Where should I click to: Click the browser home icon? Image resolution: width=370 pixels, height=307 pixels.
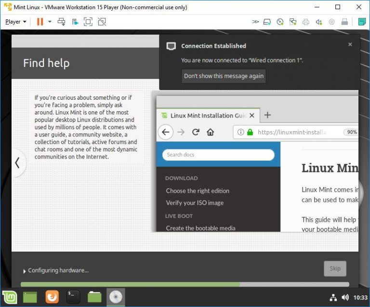tap(210, 132)
